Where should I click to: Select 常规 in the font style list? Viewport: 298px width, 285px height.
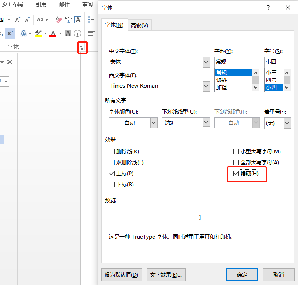pos(234,72)
